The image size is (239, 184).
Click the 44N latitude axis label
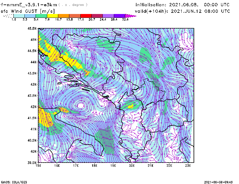33,62
